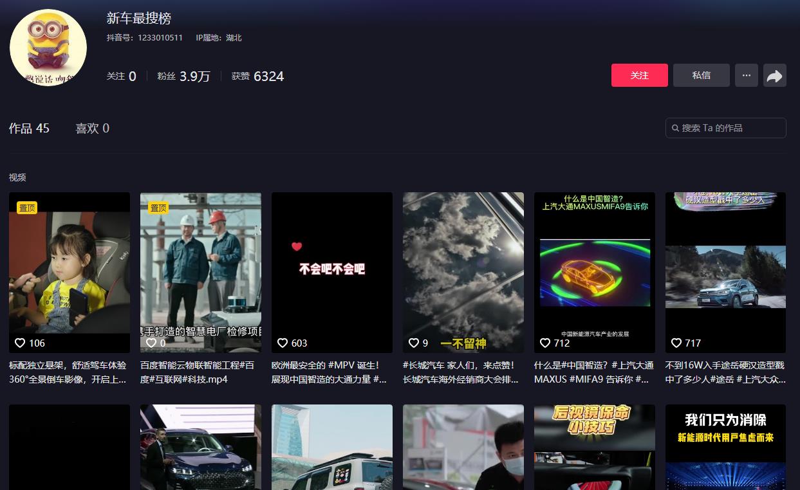Open title 欧洲最安全的 #MPV 诞生

(330, 372)
